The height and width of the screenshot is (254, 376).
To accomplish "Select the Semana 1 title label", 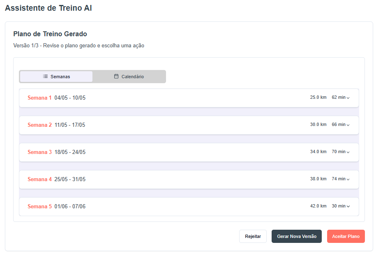I will (x=39, y=98).
